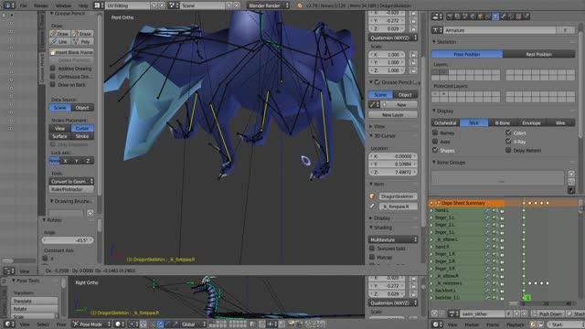585x329 pixels.
Task: Select Rest Position button
Action: point(539,54)
